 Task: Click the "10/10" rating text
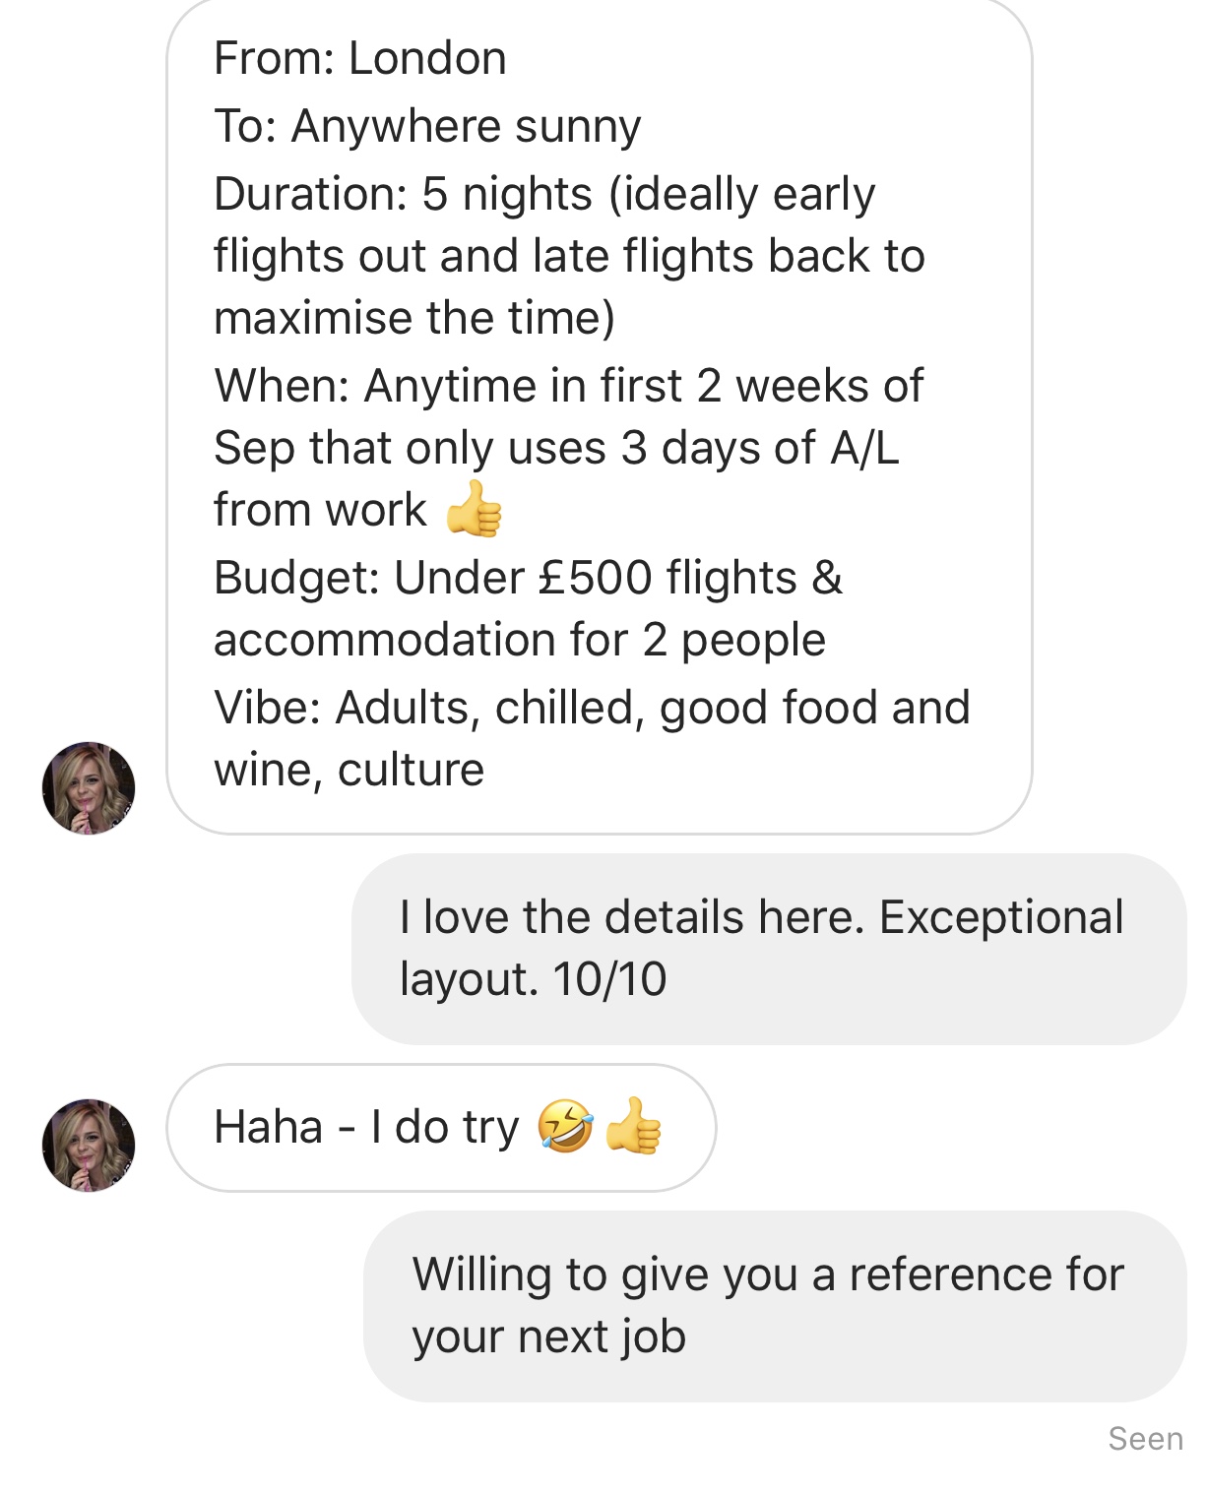click(x=609, y=979)
